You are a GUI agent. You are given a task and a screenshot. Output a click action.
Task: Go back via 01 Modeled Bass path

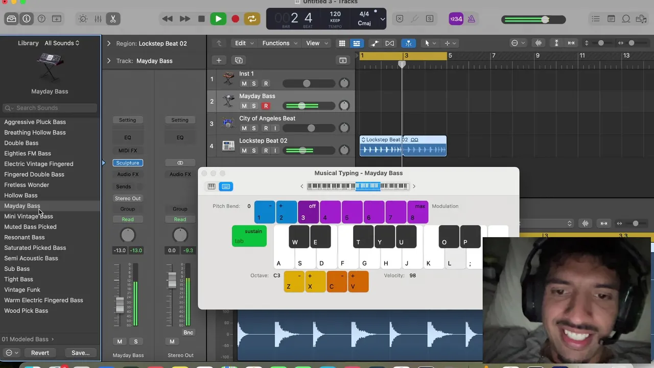(x=28, y=339)
